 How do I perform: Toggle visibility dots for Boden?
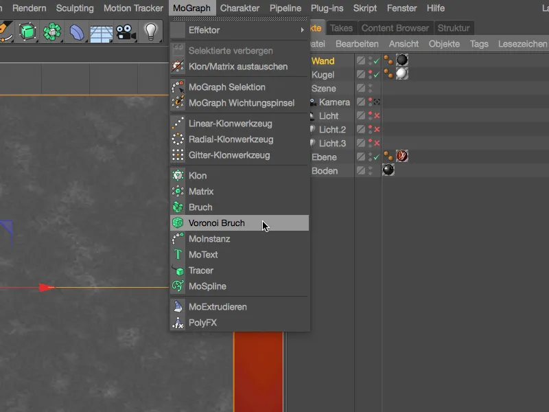tap(371, 170)
